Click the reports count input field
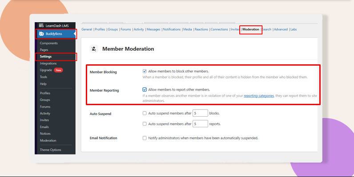Viewport: 354px width, 177px height. coord(200,124)
